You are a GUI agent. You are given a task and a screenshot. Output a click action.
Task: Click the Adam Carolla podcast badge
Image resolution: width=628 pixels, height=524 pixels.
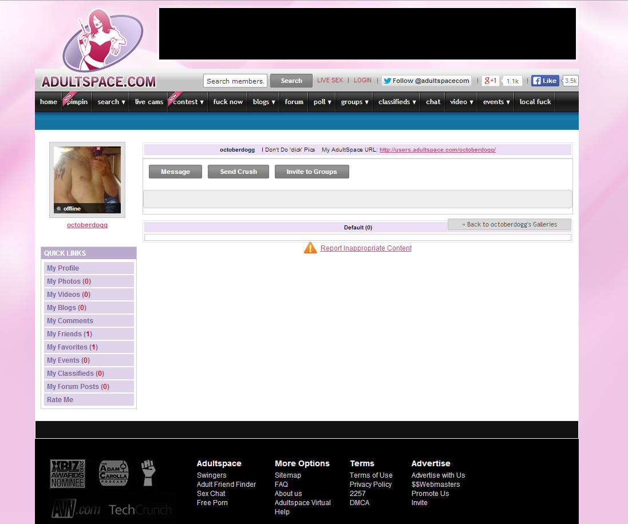[114, 473]
